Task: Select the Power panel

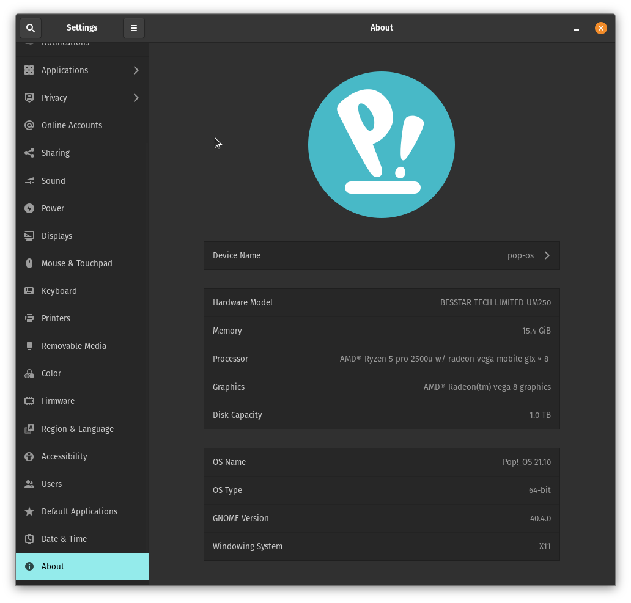Action: click(x=82, y=208)
